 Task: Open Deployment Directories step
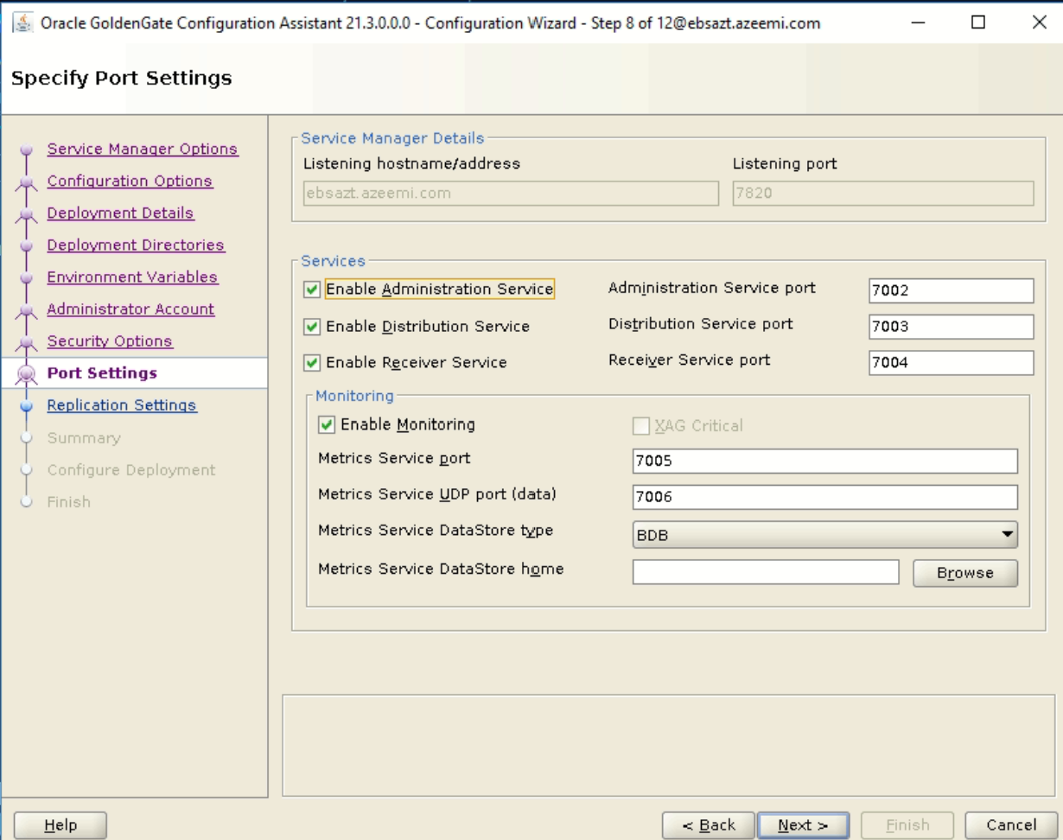(136, 245)
